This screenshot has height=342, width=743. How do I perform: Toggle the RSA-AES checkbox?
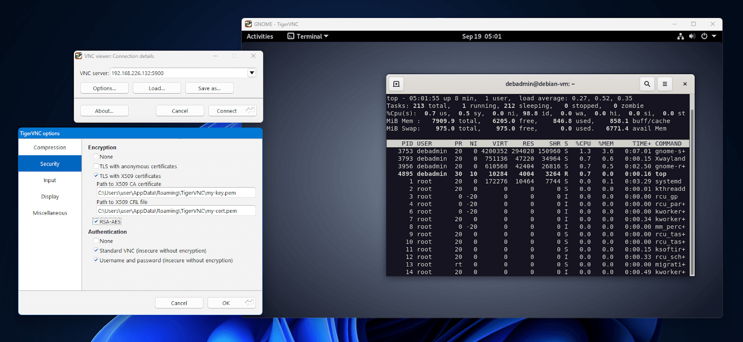[x=96, y=222]
